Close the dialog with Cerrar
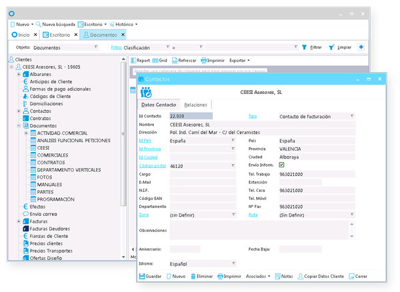 [x=358, y=276]
